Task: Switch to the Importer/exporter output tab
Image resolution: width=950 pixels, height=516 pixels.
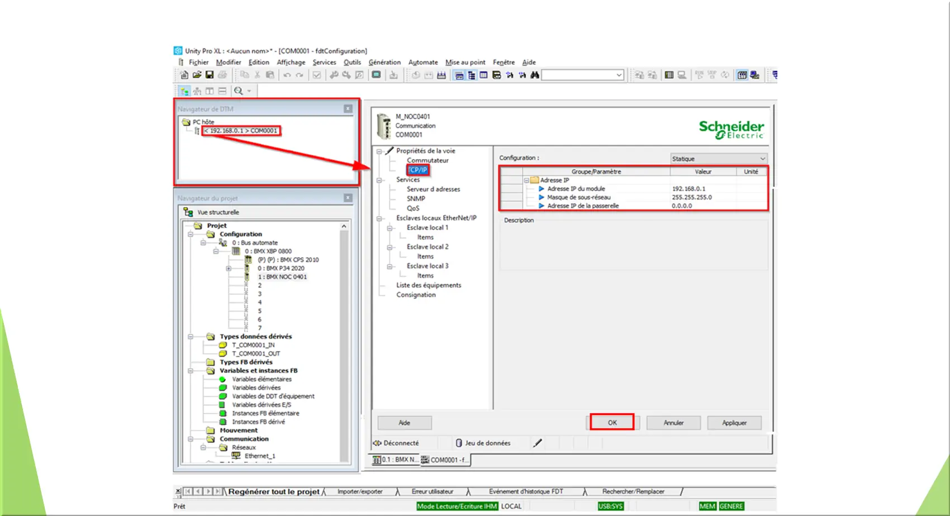Action: (360, 492)
